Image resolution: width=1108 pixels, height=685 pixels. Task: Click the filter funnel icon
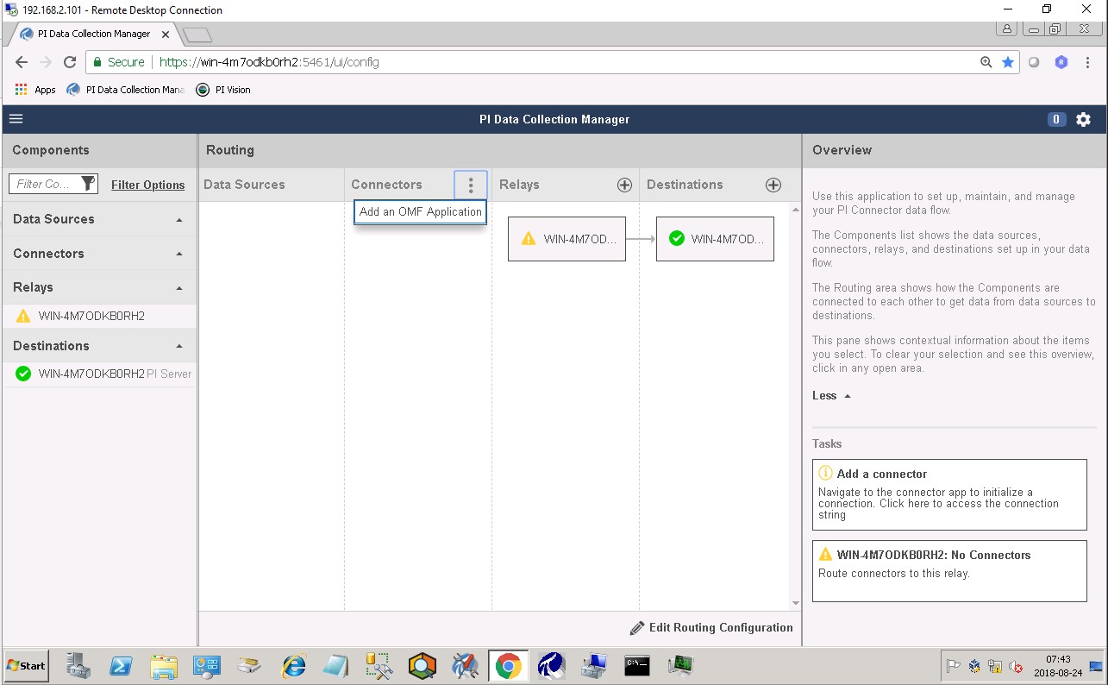coord(87,184)
